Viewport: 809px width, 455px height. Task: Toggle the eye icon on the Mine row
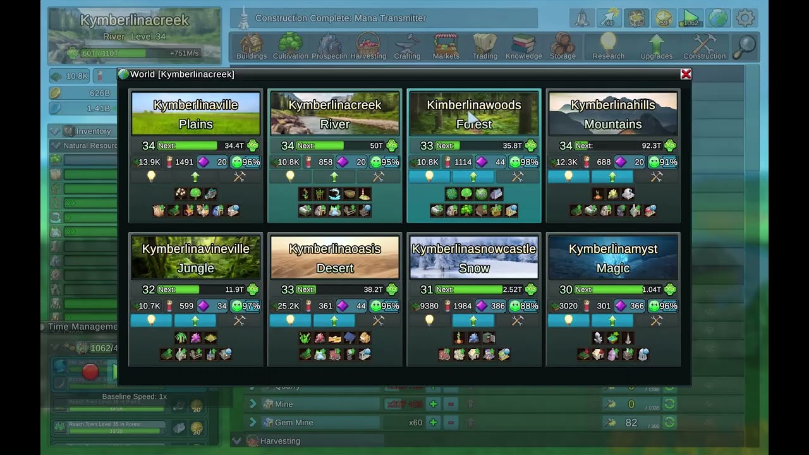coord(709,404)
